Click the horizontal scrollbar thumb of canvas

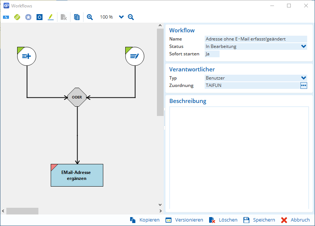[22, 211]
